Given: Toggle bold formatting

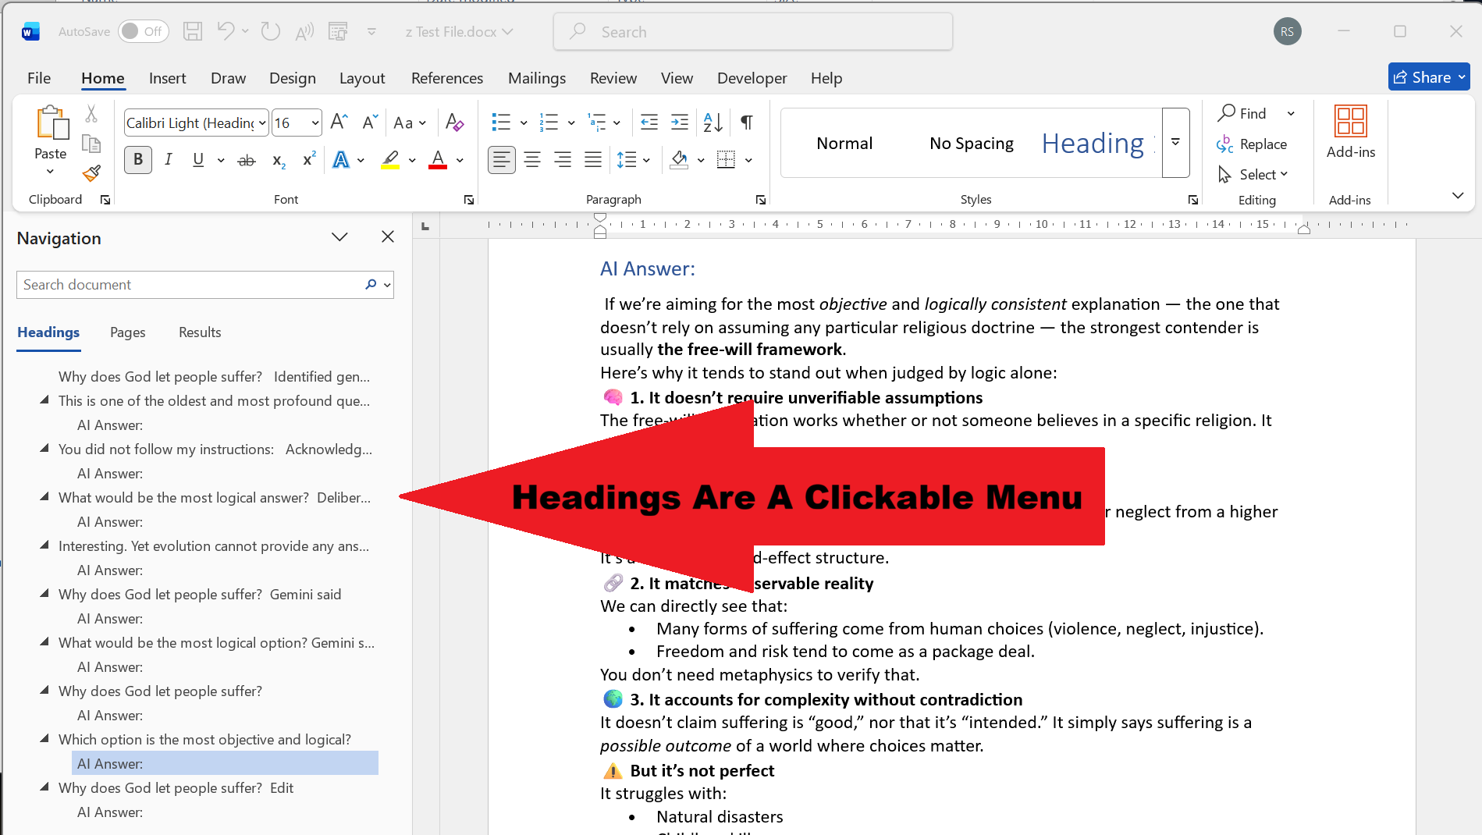Looking at the screenshot, I should coord(137,160).
